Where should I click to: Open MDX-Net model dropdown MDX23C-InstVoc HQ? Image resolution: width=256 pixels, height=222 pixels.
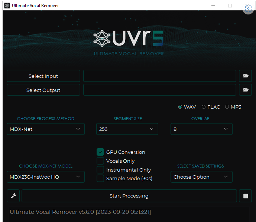(x=46, y=177)
